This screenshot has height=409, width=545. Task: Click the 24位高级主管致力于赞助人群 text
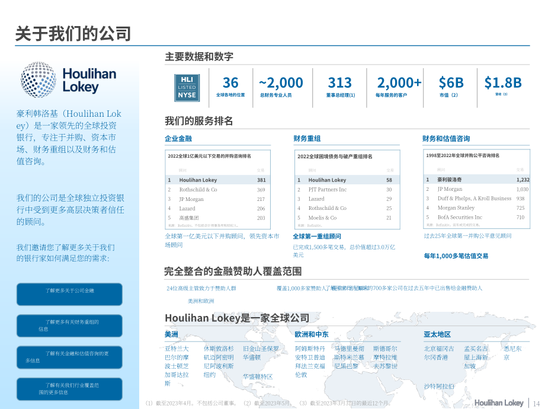point(201,288)
